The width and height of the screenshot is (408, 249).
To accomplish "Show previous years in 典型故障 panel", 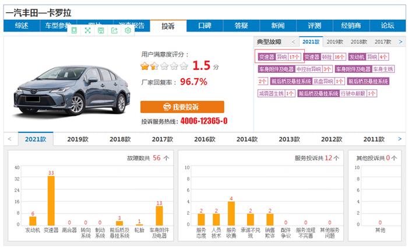I will point(293,41).
